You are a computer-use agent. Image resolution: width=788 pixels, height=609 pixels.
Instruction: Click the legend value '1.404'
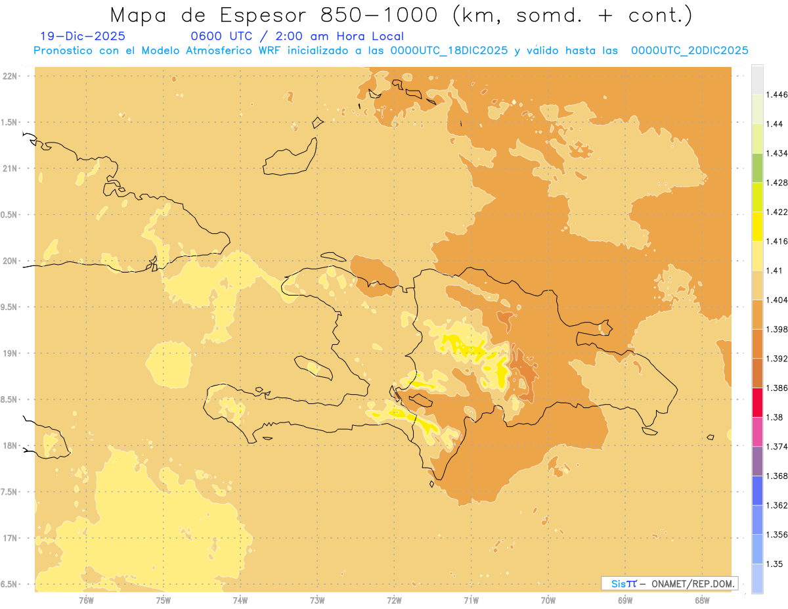point(777,300)
